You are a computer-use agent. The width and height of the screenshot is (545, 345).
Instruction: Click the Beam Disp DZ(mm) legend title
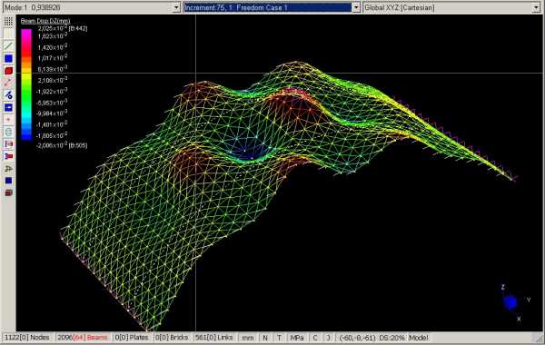45,21
